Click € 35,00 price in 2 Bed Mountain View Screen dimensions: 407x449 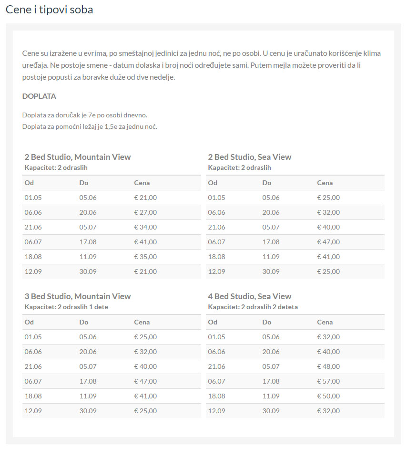point(145,257)
